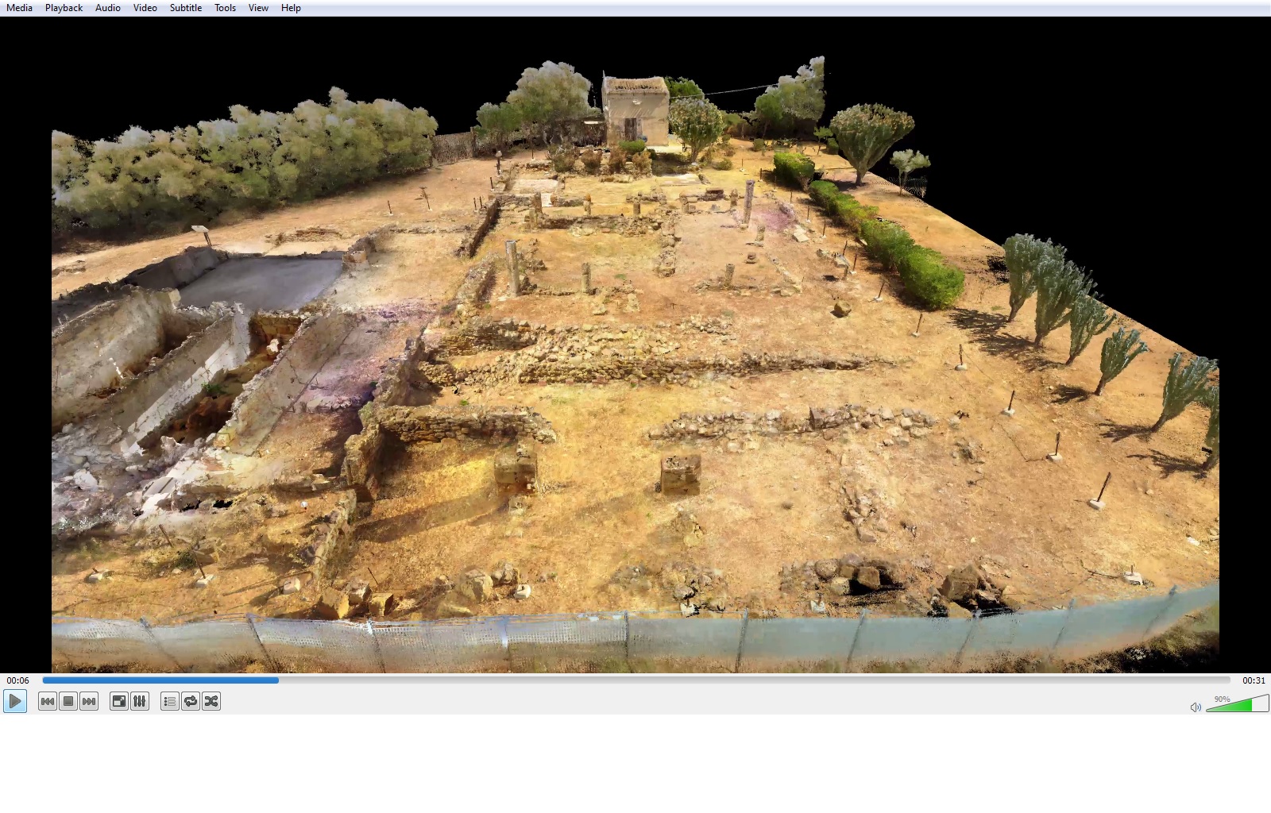Screen dimensions: 1271x813
Task: Click the Play button
Action: click(x=15, y=701)
